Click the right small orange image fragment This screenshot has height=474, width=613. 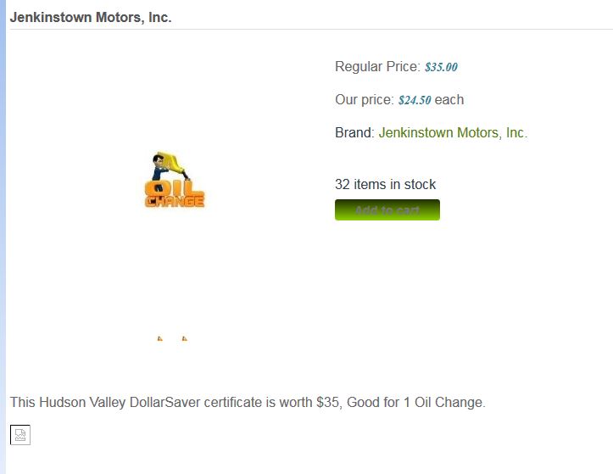(184, 338)
